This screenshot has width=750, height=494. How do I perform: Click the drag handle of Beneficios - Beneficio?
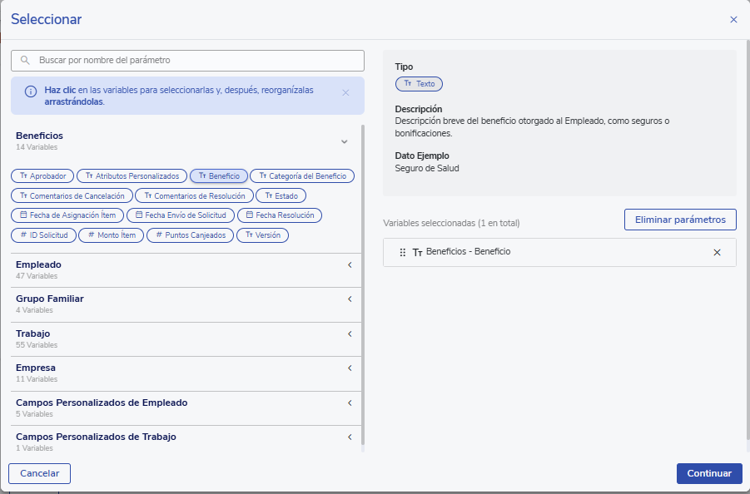[403, 252]
